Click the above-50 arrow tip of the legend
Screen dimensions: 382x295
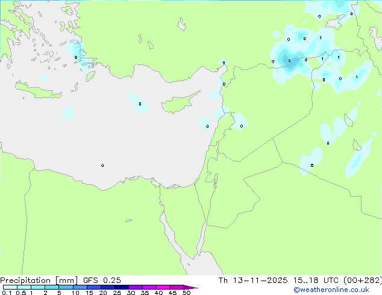click(x=191, y=287)
